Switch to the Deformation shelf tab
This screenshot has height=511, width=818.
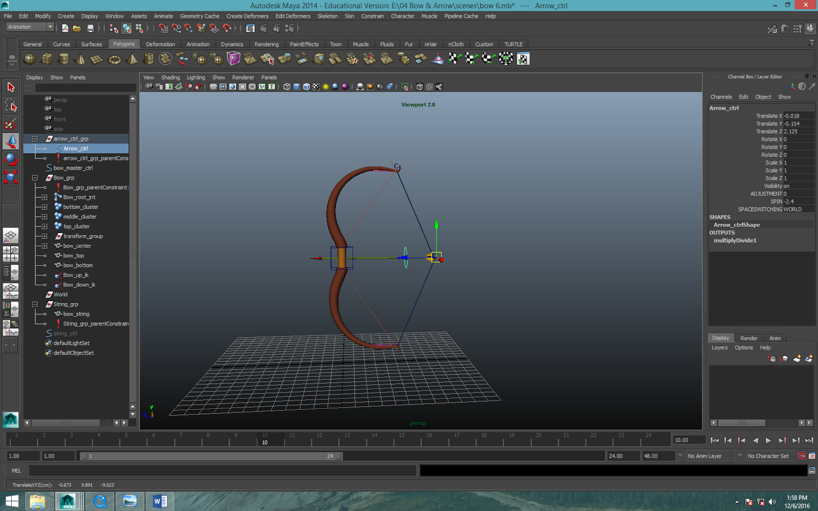160,44
